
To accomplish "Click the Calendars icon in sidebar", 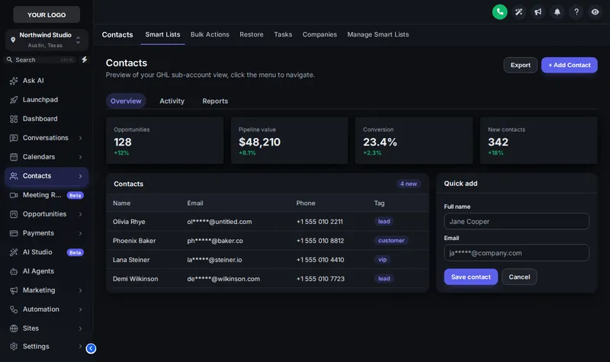I will coord(14,157).
